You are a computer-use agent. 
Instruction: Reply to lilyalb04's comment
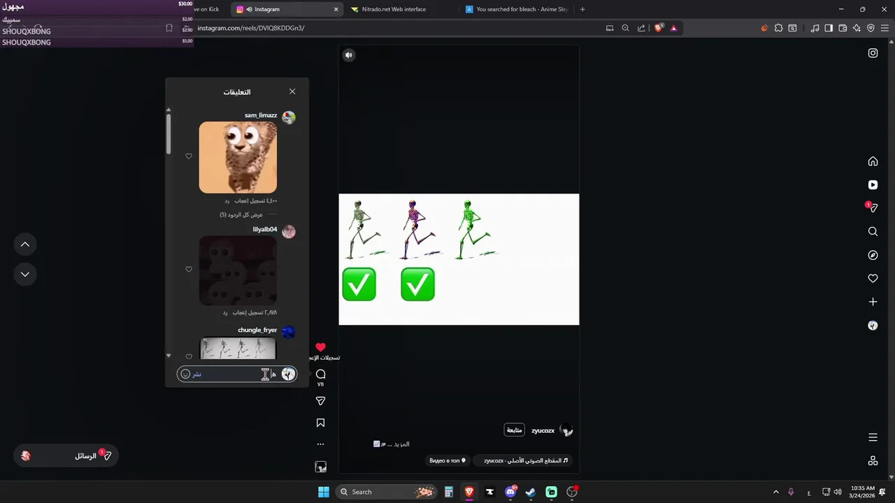225,312
